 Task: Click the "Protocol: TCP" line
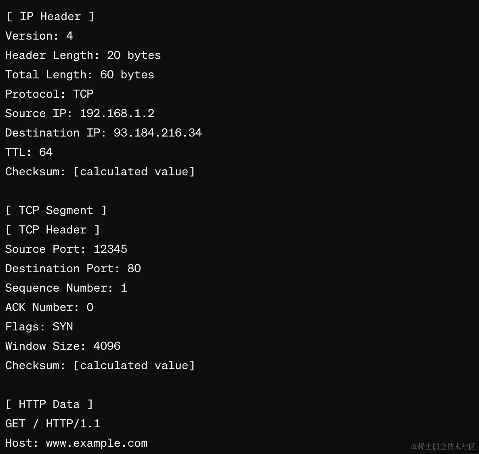(x=49, y=94)
